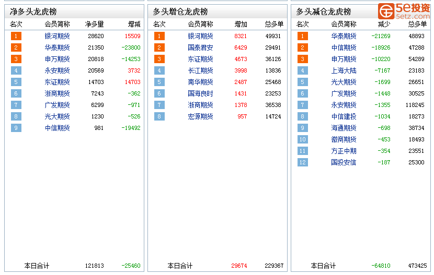This screenshot has height=275, width=434.
Task: Click total 121813 in 净多头龙虎榜
Action: coord(95,266)
